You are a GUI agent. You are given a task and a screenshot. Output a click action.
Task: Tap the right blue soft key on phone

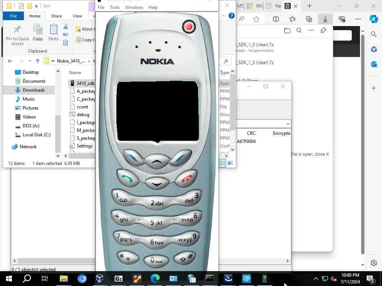181,158
